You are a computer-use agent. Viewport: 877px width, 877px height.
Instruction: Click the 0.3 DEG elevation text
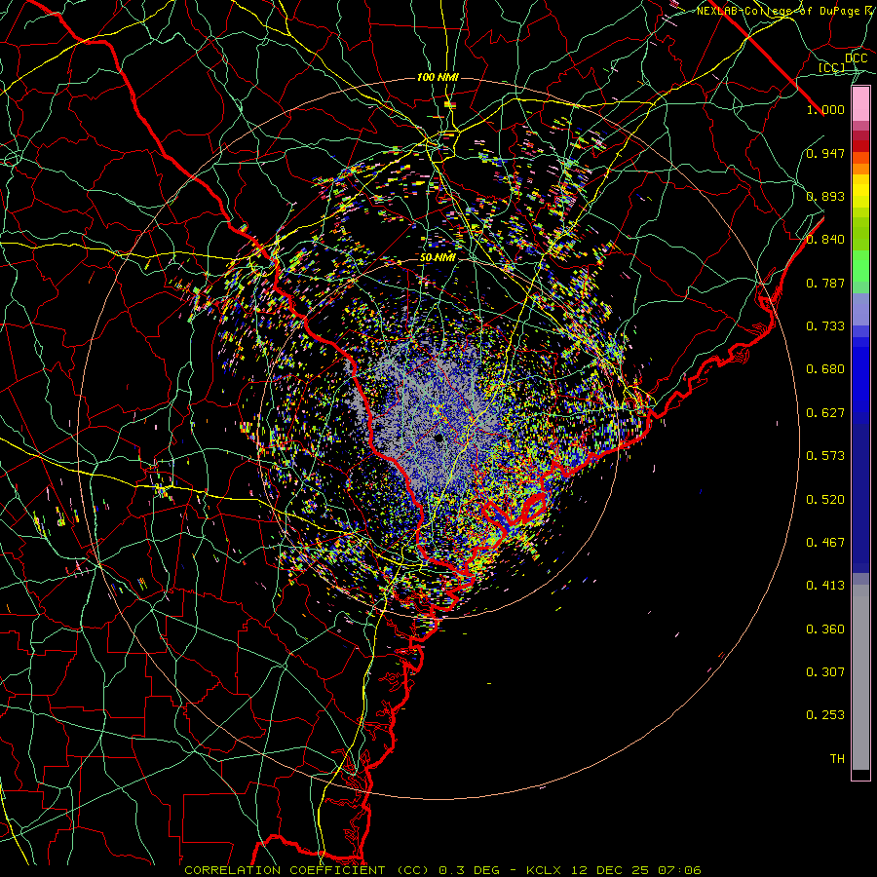pyautogui.click(x=472, y=870)
